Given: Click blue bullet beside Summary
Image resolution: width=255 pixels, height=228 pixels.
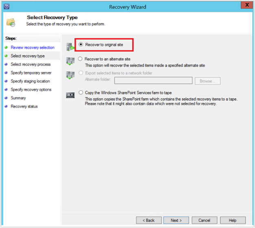Looking at the screenshot, I should pos(6,98).
